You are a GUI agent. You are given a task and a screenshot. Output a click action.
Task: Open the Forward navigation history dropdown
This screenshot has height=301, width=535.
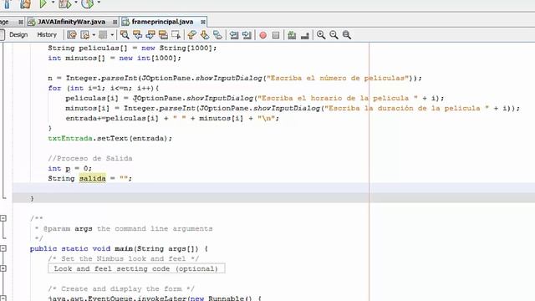tap(112, 35)
